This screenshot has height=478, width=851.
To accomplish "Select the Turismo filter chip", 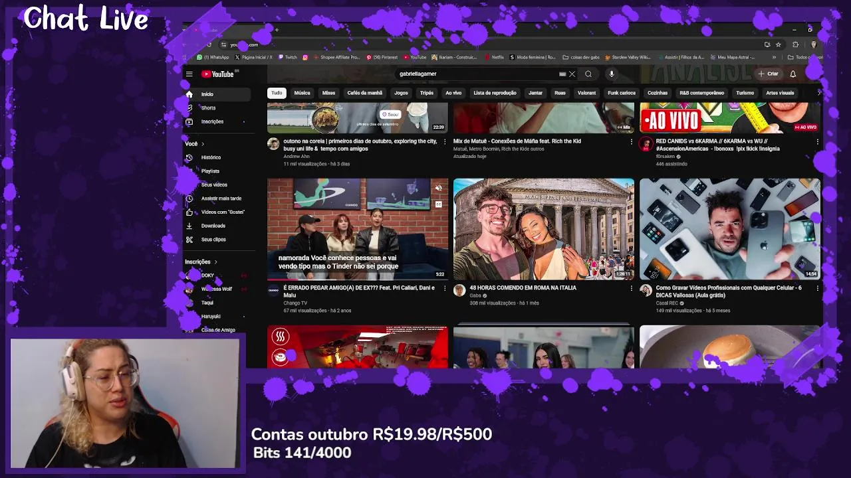I will click(745, 93).
